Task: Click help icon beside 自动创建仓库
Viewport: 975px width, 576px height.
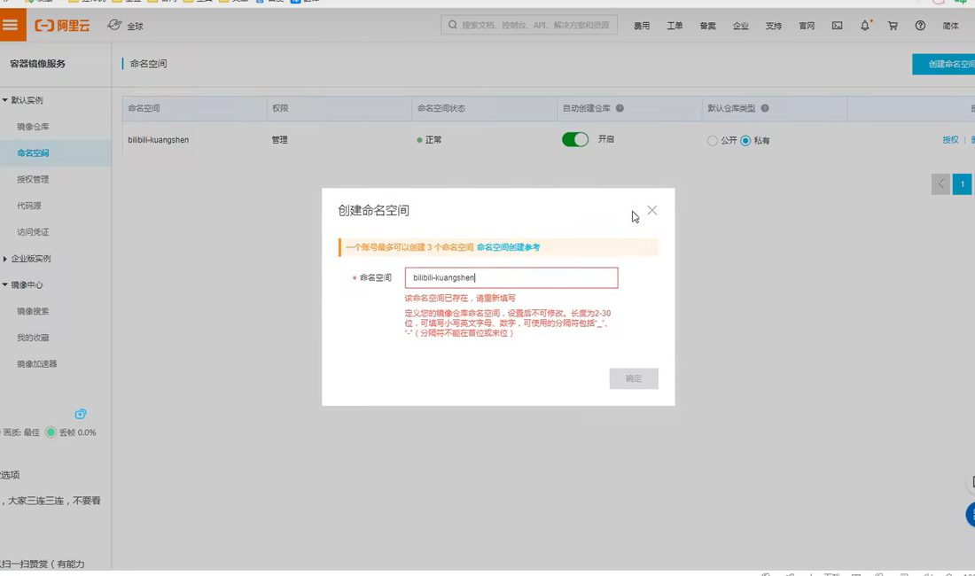Action: pos(620,108)
